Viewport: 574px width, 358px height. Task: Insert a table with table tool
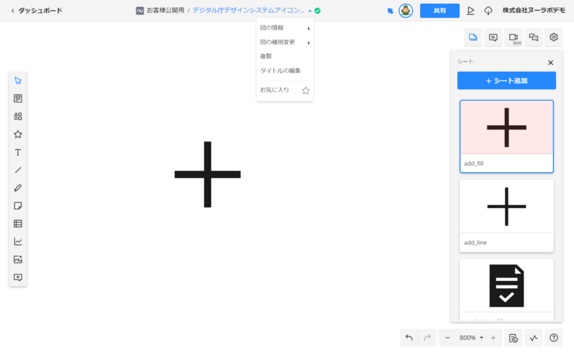click(18, 224)
